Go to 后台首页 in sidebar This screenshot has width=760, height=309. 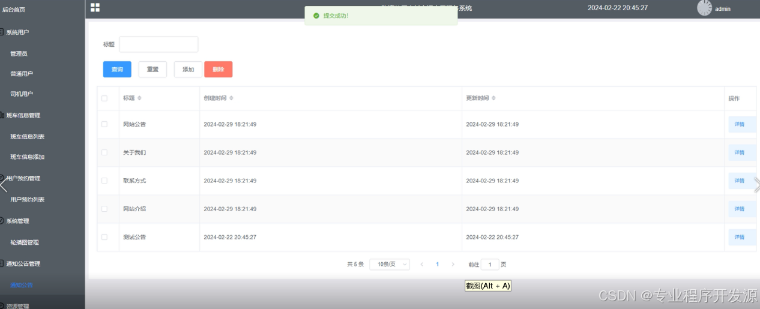(x=14, y=10)
